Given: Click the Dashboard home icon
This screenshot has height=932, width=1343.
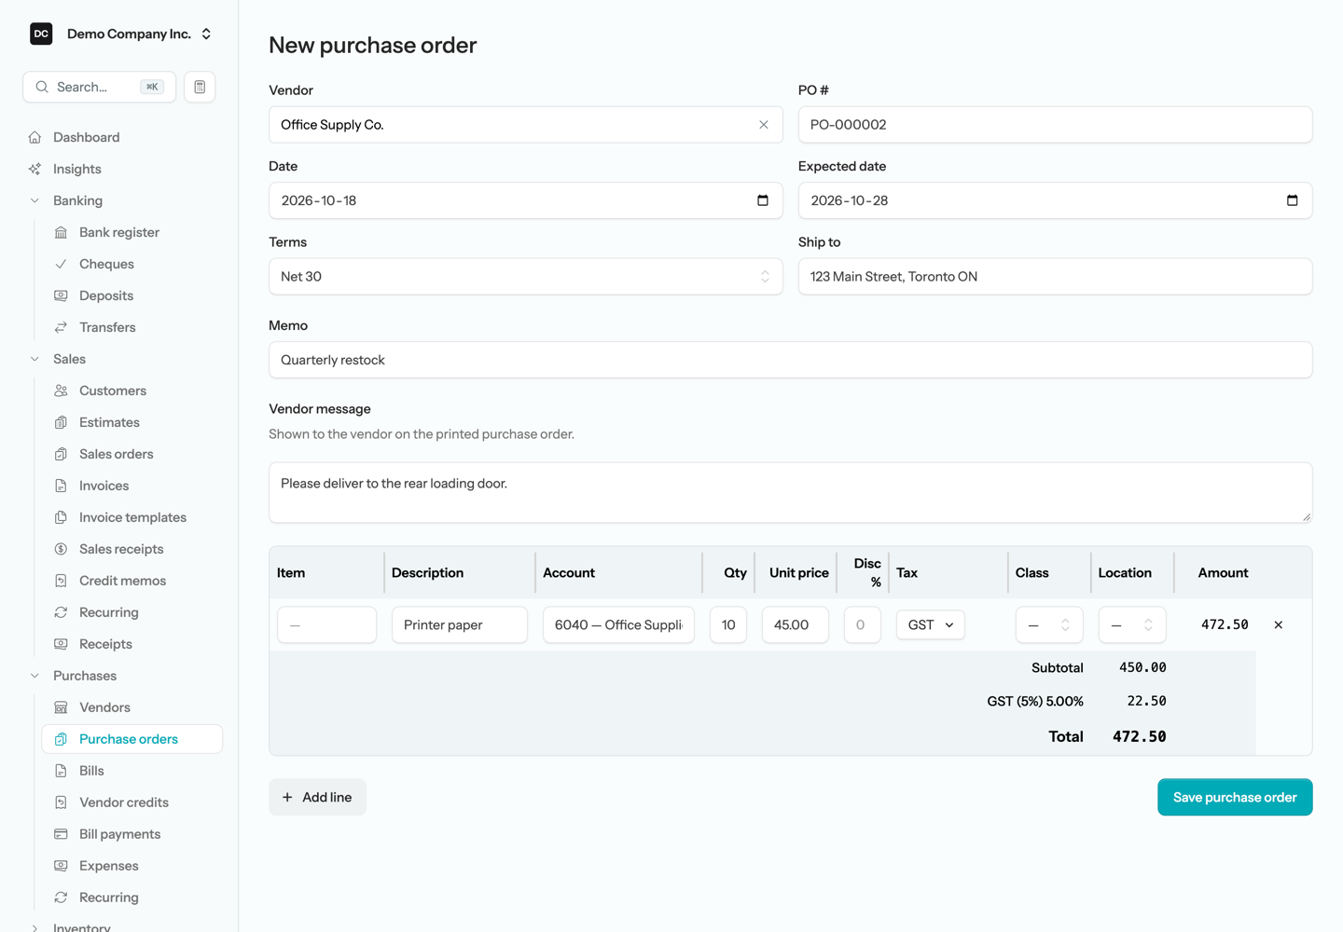Looking at the screenshot, I should [x=35, y=137].
